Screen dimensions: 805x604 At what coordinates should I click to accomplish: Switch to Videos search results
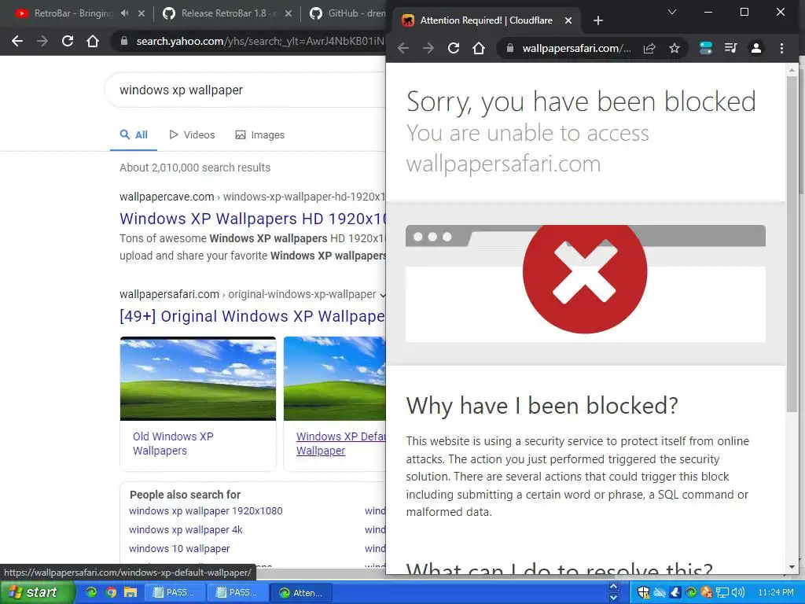(x=192, y=135)
